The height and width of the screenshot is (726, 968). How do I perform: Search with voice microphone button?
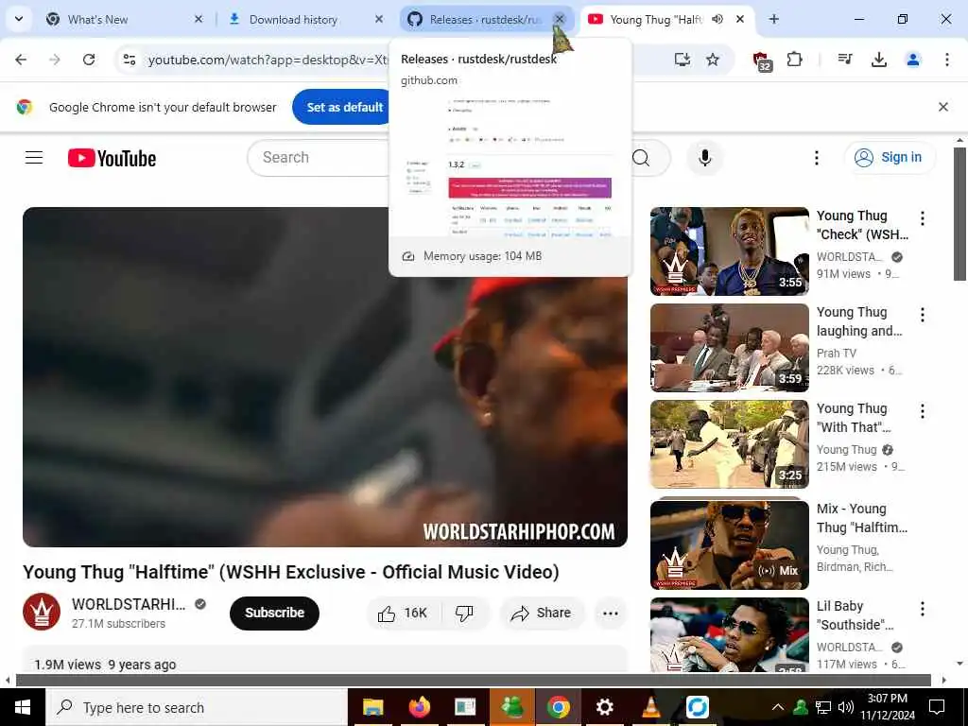705,158
